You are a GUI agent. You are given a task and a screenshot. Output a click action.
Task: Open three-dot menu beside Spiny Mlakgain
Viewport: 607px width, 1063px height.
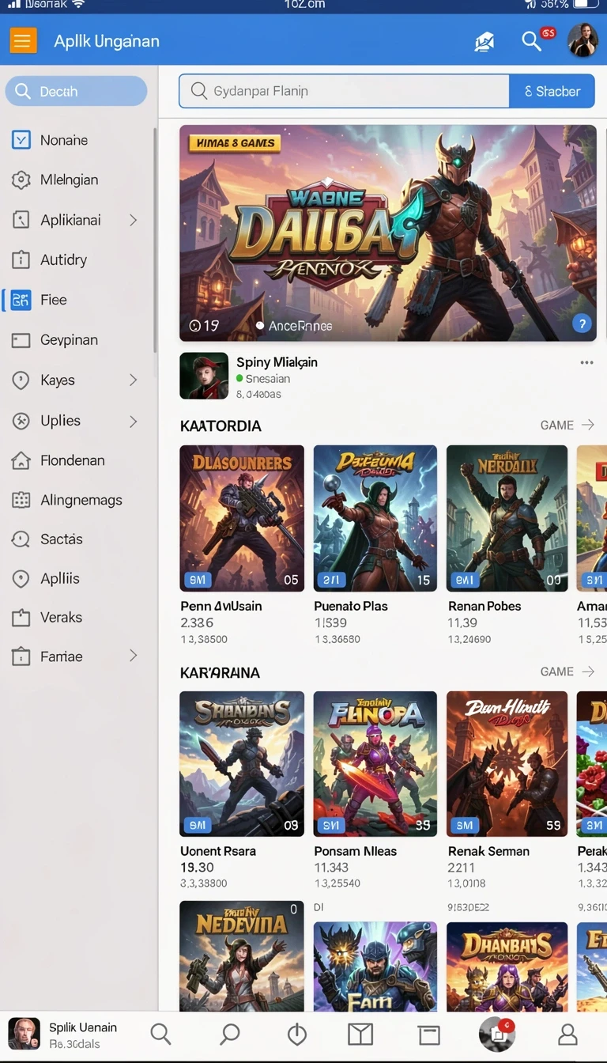(586, 363)
